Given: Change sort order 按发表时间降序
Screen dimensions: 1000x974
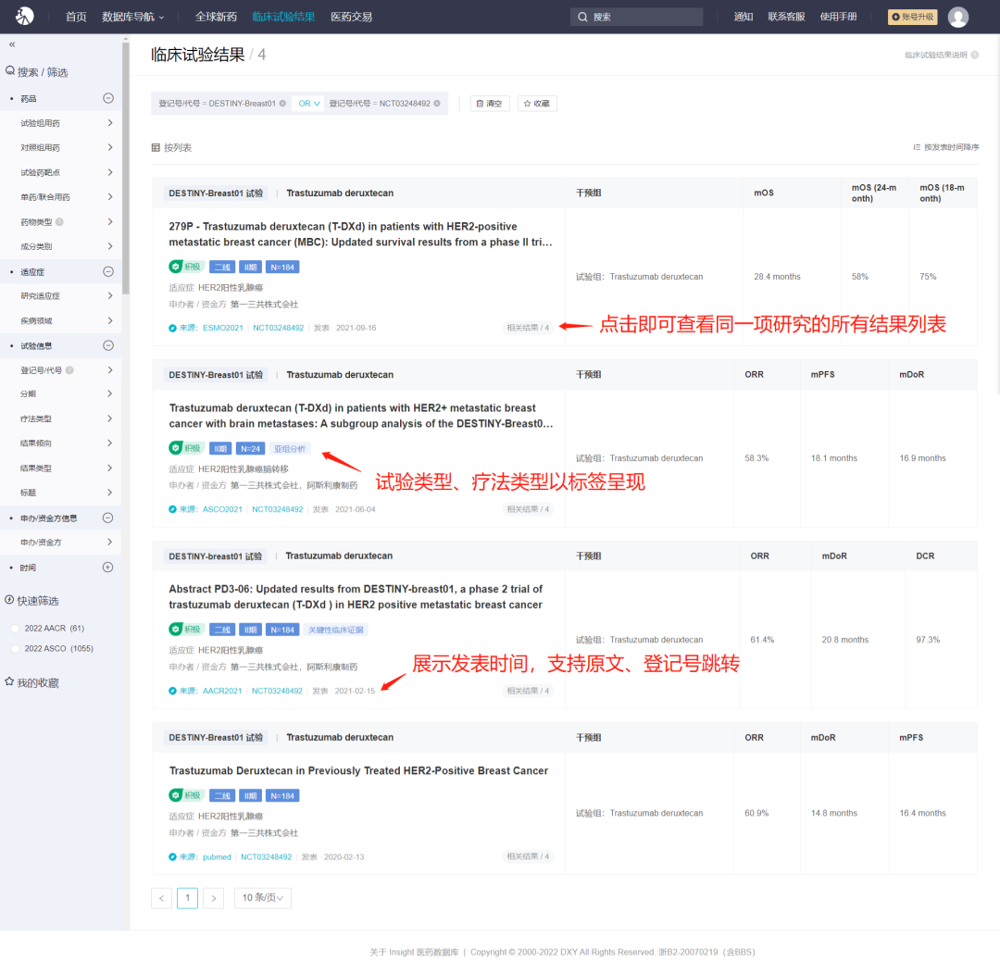Looking at the screenshot, I should click(945, 147).
